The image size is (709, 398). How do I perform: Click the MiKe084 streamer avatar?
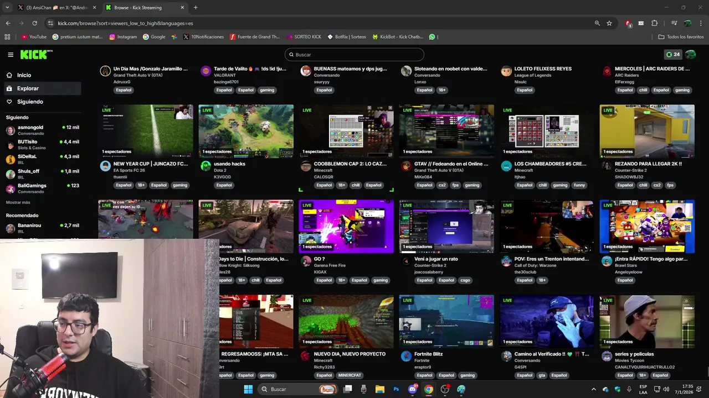[406, 166]
